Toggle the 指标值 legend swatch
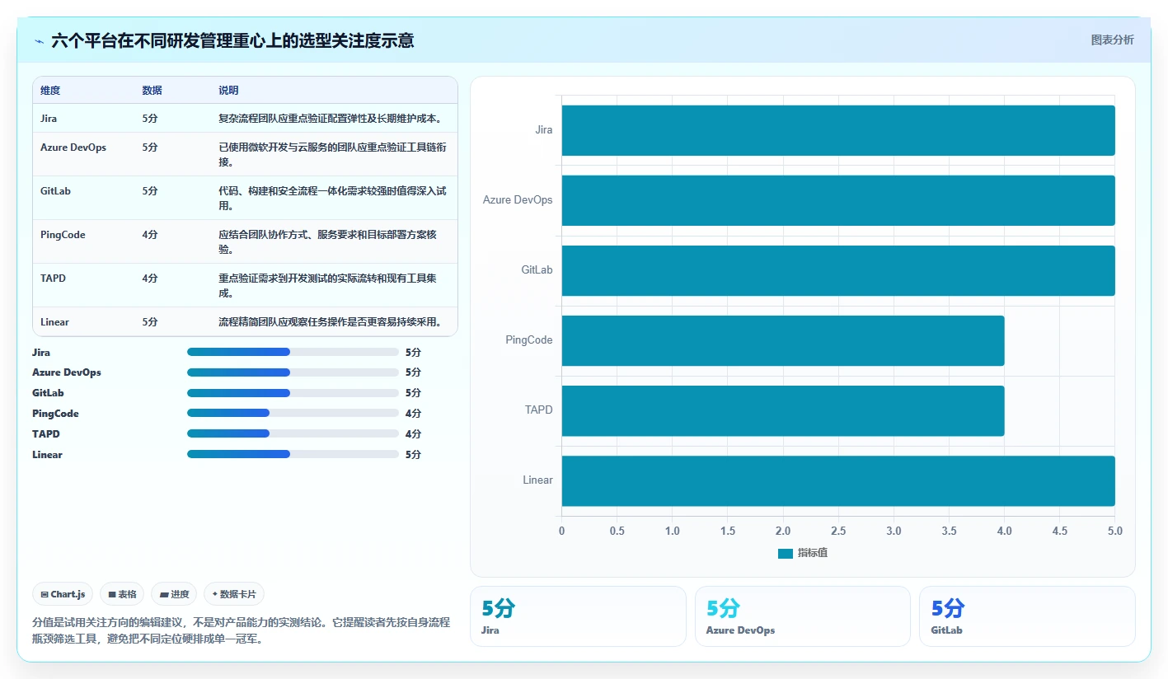1168x679 pixels. (x=785, y=553)
